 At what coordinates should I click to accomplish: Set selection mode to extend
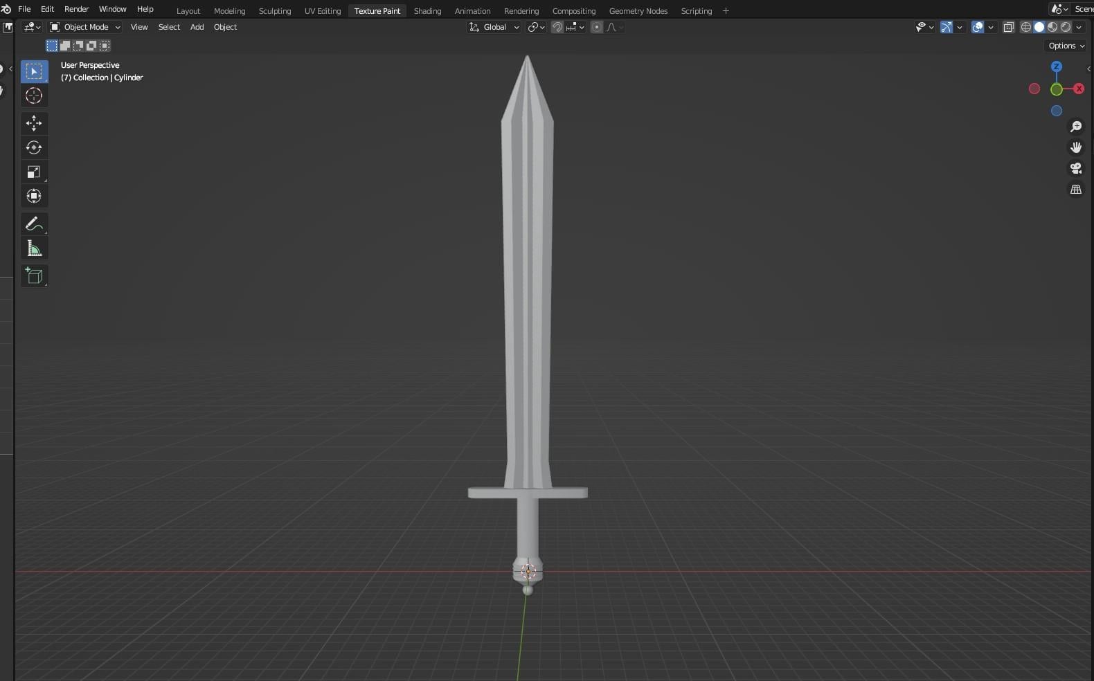pyautogui.click(x=65, y=46)
